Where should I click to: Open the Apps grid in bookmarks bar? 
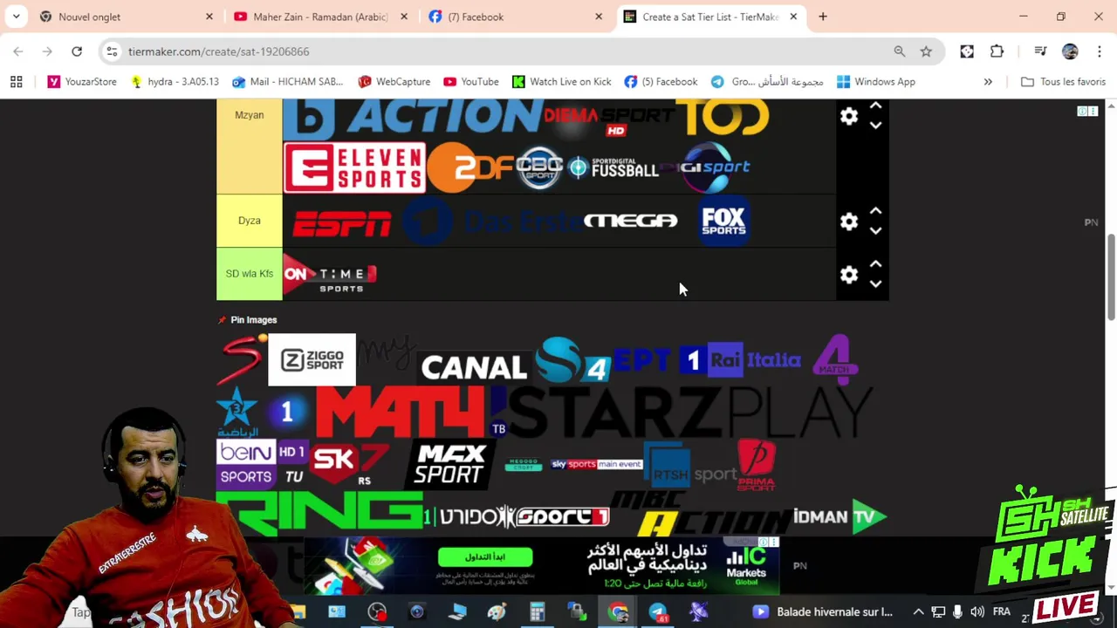coord(16,81)
